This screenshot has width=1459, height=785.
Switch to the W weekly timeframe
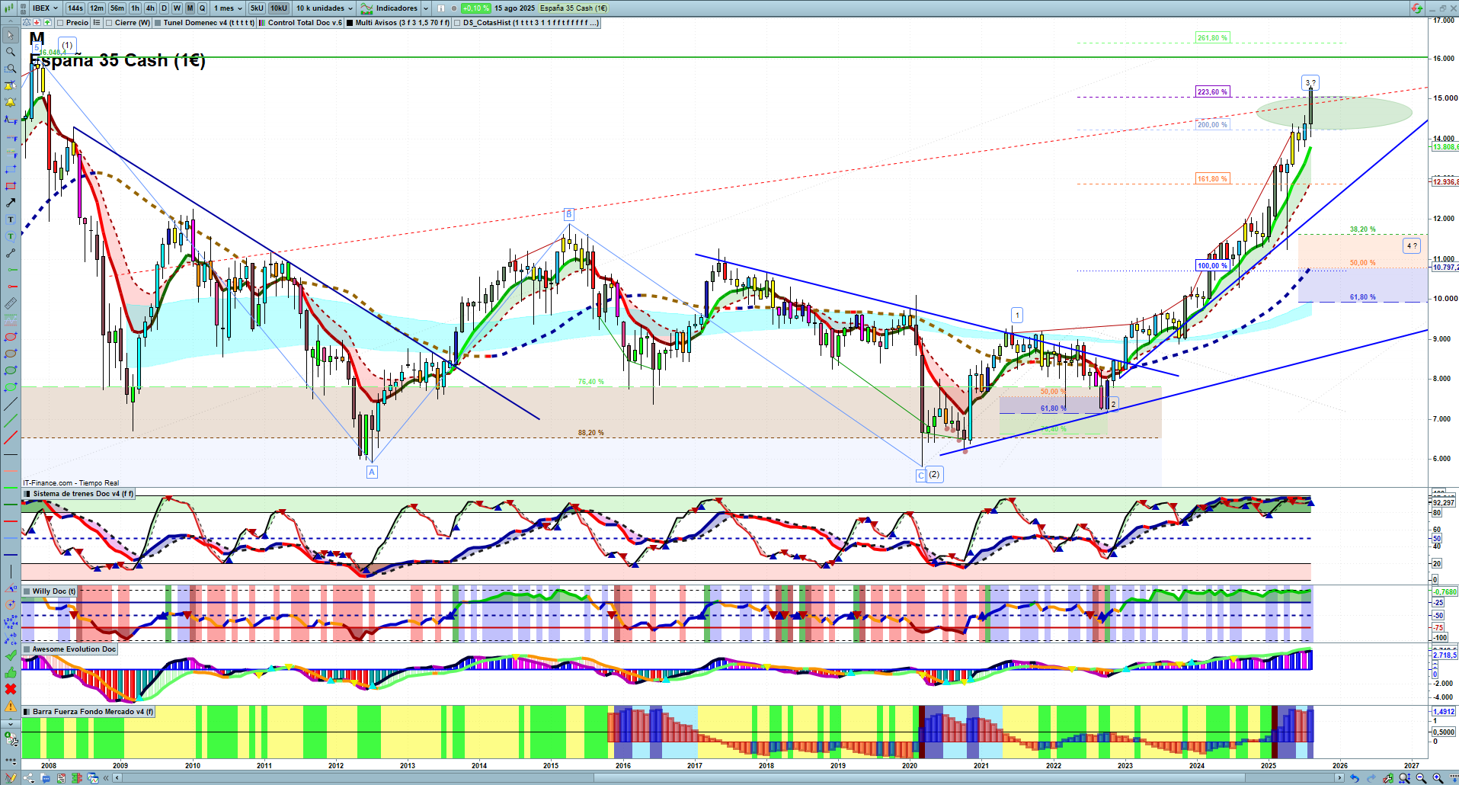click(x=177, y=8)
